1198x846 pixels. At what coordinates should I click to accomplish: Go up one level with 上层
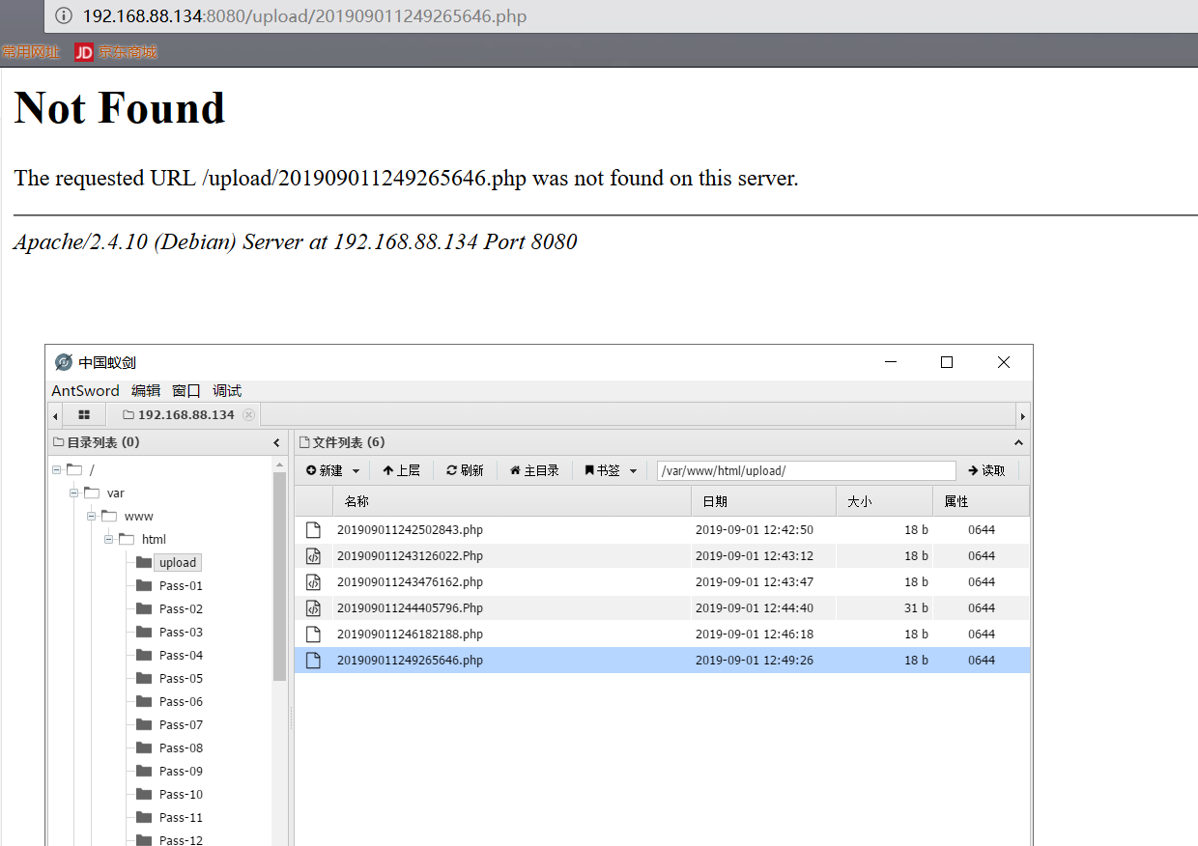pyautogui.click(x=401, y=470)
